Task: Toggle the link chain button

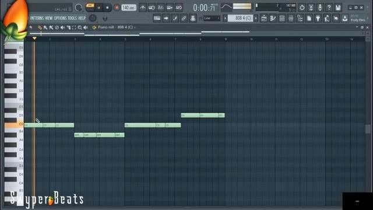Action: click(x=184, y=18)
